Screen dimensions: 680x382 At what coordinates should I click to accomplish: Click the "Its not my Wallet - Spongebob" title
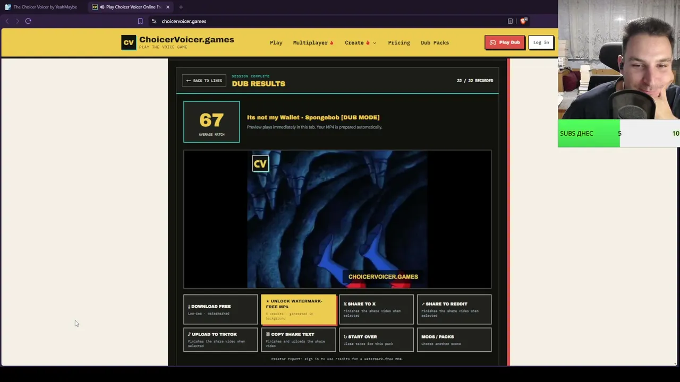click(x=313, y=117)
